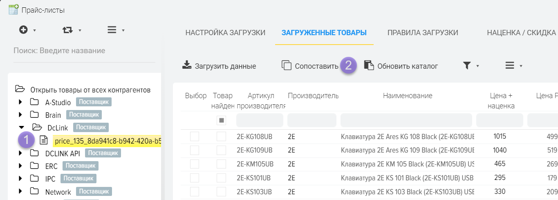This screenshot has width=558, height=200.
Task: Toggle the Товар найден filter checkbox in header
Action: 221,120
